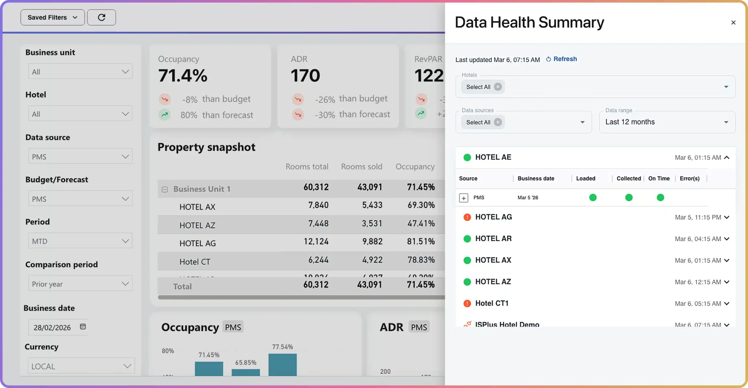Remove the Select All chip in Hotels
Image resolution: width=748 pixels, height=388 pixels.
tap(498, 87)
